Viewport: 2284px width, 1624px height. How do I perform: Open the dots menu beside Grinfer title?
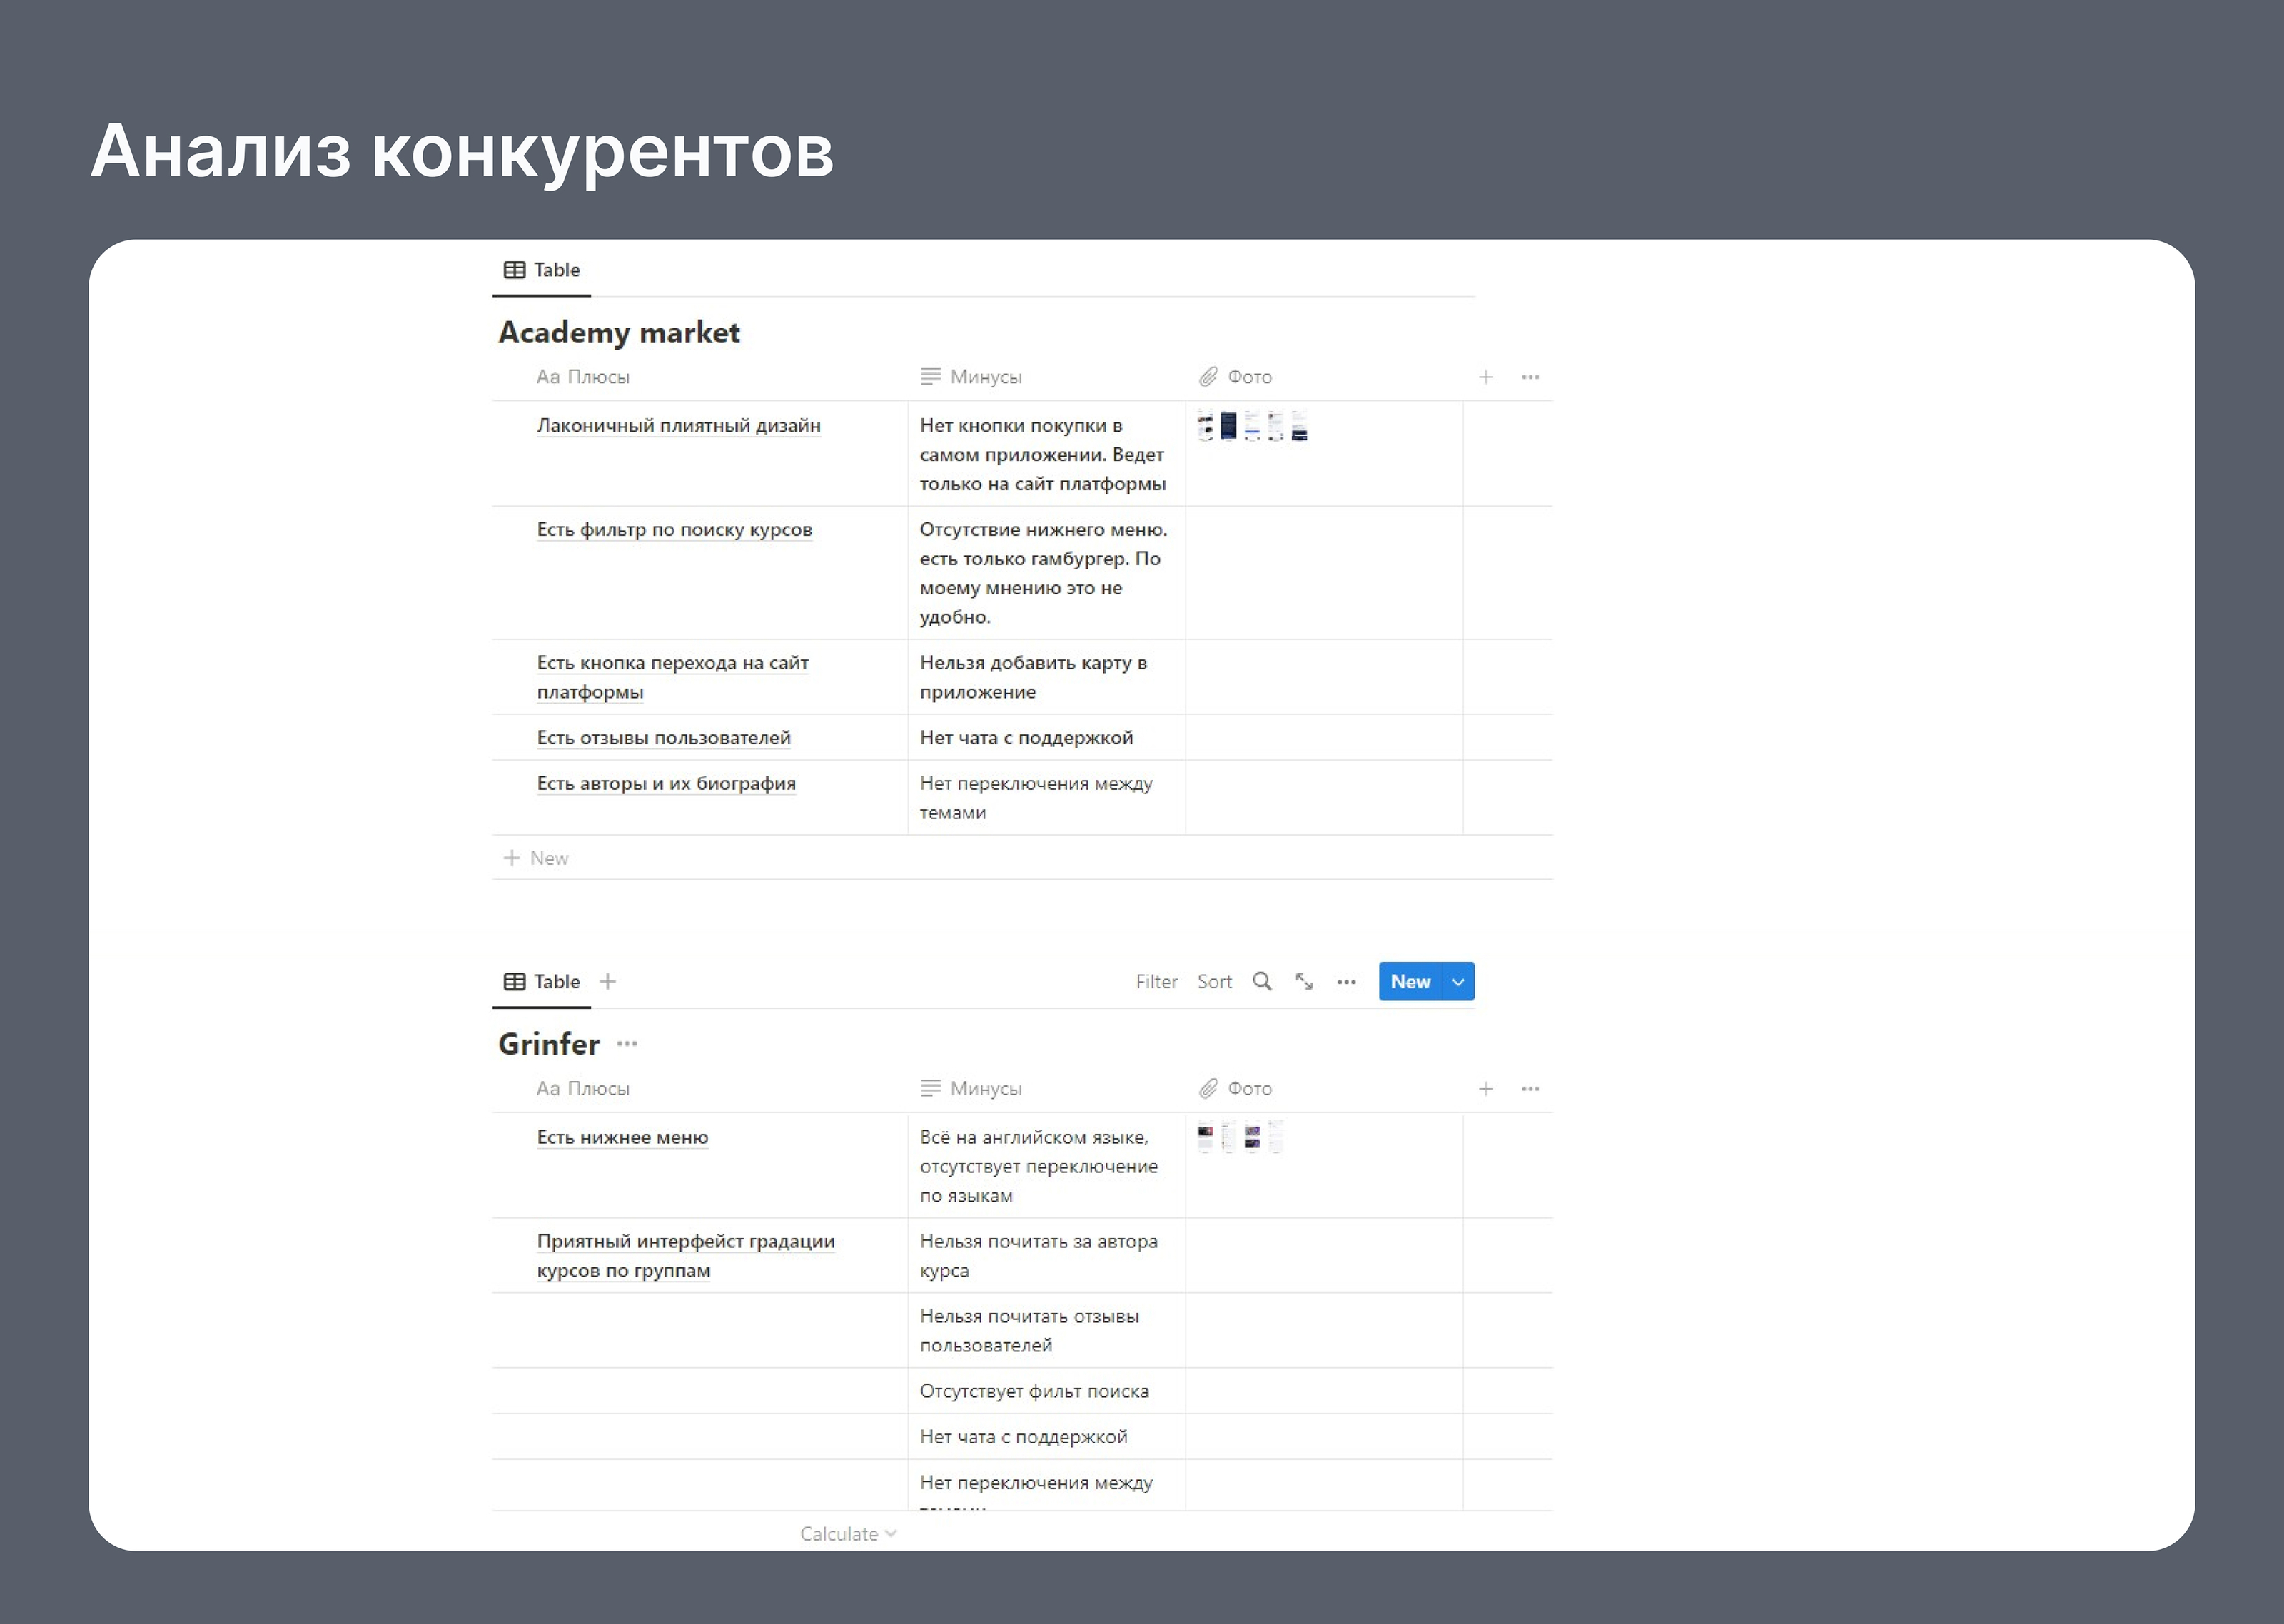[x=627, y=1044]
